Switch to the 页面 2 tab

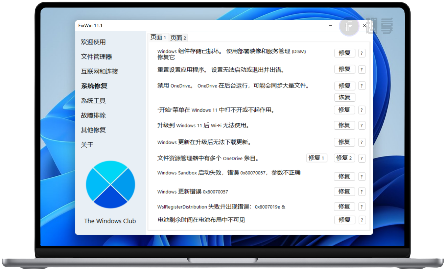click(x=178, y=38)
